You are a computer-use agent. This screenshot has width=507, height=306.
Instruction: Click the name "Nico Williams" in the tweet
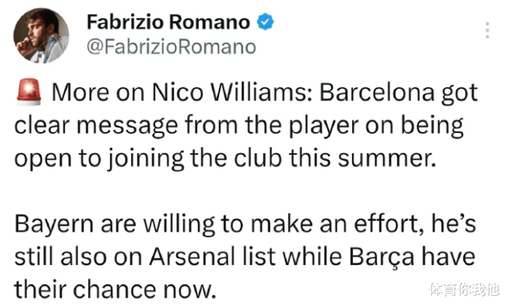pyautogui.click(x=232, y=92)
